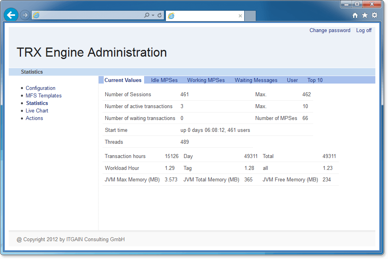Screen dimensions: 388x259
Task: Click the favicon on the active browser tab
Action: (x=171, y=16)
